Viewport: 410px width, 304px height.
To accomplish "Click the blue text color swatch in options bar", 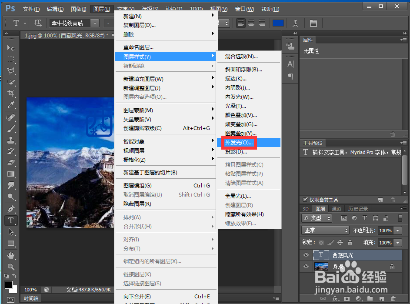I will [278, 23].
